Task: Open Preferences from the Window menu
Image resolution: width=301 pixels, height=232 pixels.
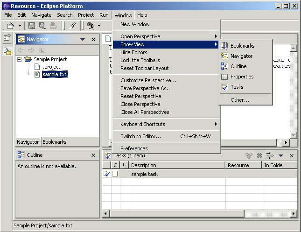Action: tap(166, 148)
